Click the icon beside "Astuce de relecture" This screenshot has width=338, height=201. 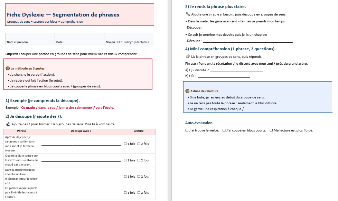(x=188, y=91)
